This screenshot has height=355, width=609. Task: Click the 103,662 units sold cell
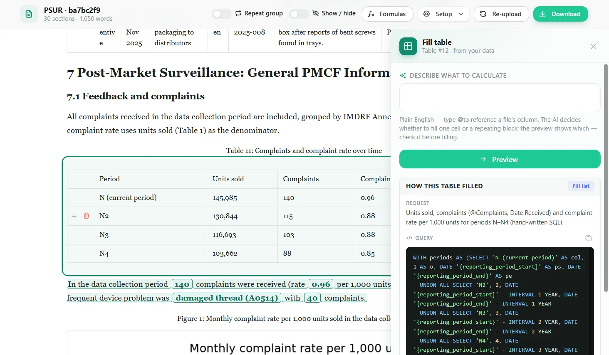(x=242, y=254)
